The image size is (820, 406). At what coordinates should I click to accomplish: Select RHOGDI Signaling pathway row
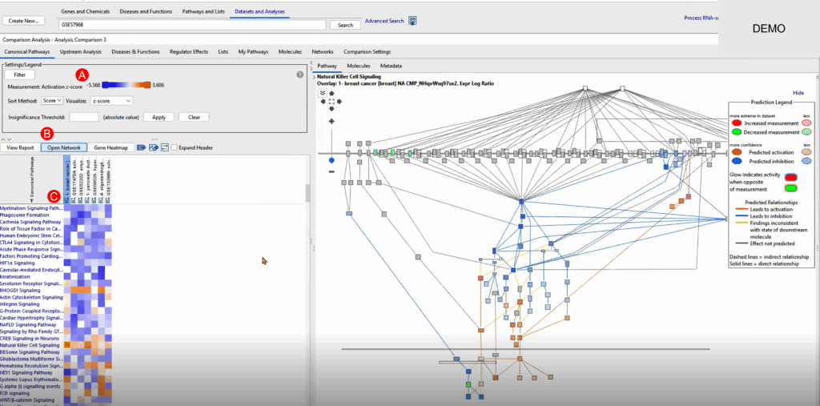pos(20,291)
